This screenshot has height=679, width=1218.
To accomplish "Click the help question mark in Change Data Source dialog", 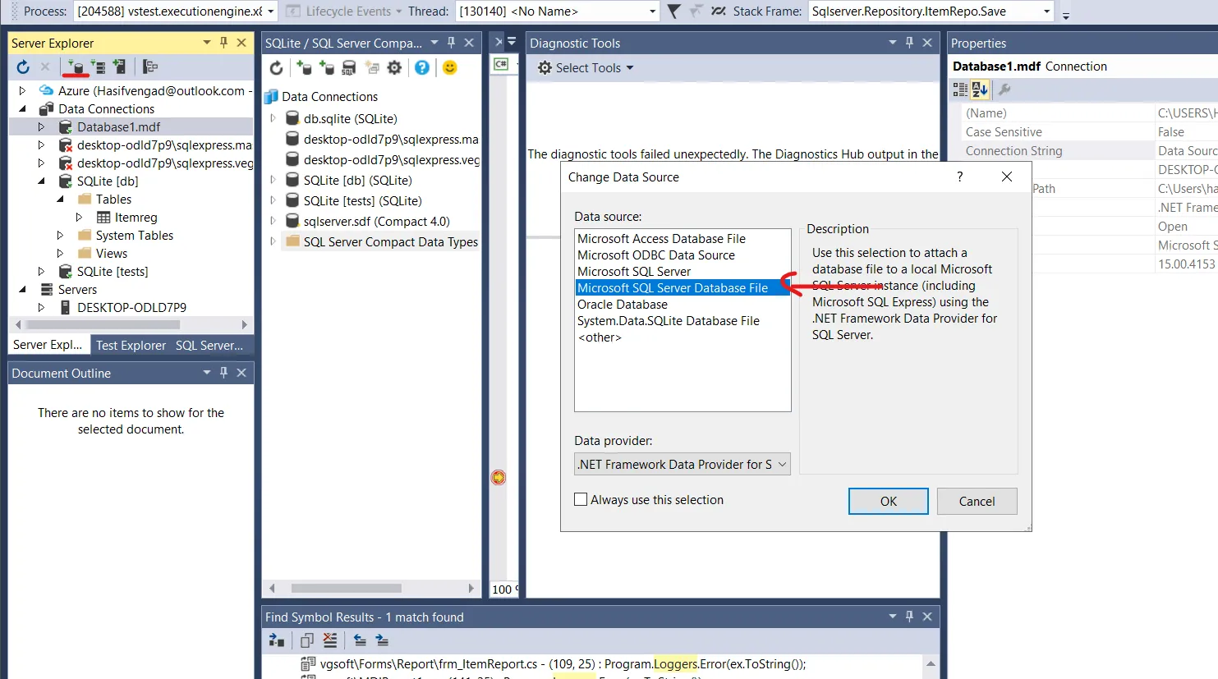I will tap(960, 177).
